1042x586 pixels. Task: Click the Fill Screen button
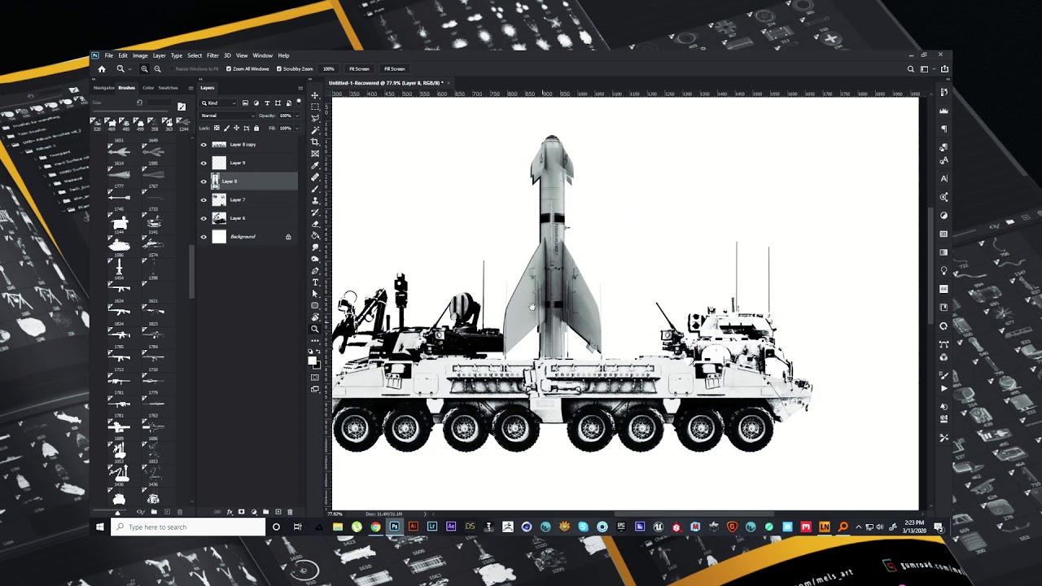click(x=394, y=69)
